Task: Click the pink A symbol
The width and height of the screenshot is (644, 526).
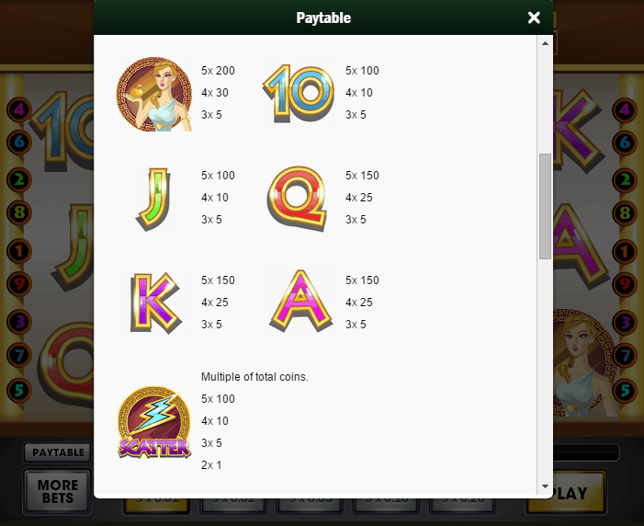Action: pos(300,301)
